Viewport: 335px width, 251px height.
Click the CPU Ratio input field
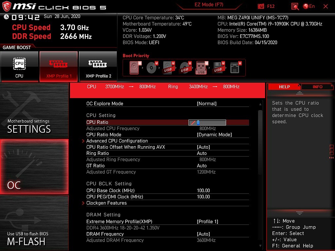pos(207,122)
